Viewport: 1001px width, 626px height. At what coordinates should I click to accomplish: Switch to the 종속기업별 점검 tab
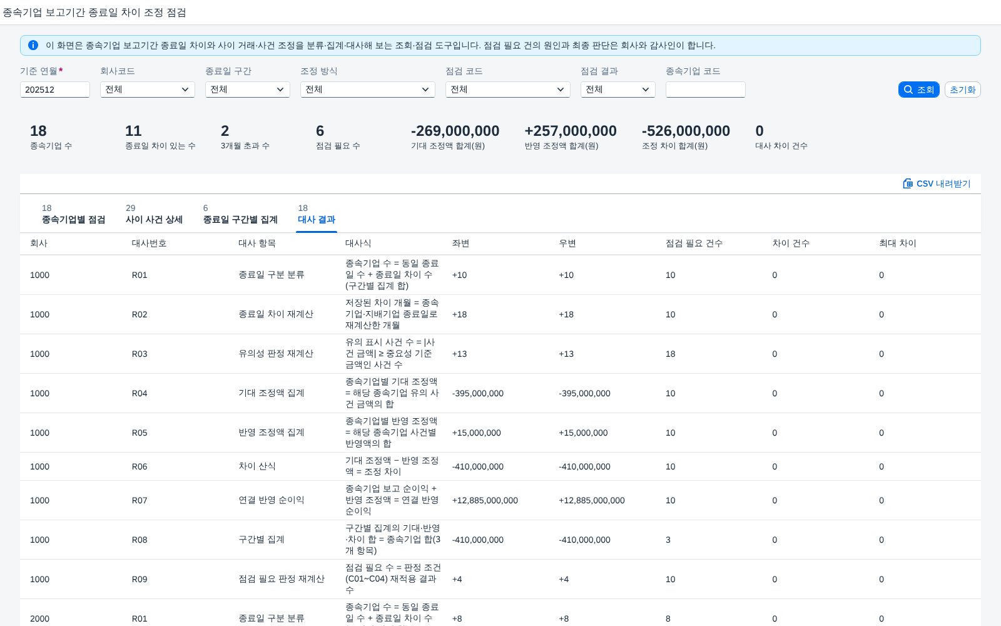pyautogui.click(x=73, y=214)
